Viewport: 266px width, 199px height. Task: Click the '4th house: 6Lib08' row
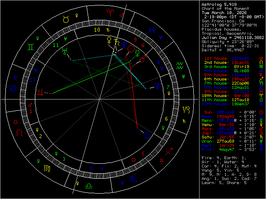227,71
